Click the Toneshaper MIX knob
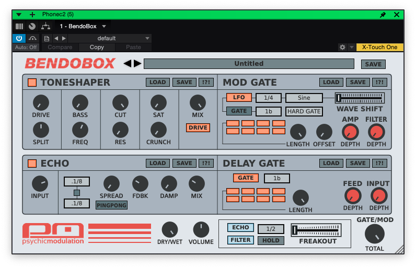Viewport: 416px width, 268px height. (198, 102)
